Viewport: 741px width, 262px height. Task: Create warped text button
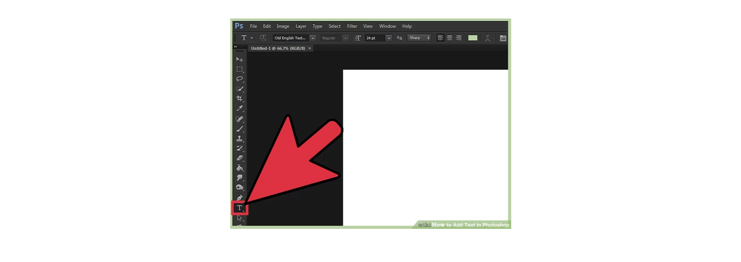coord(488,38)
